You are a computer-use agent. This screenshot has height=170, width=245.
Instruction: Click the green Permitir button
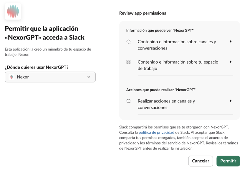pos(228,161)
